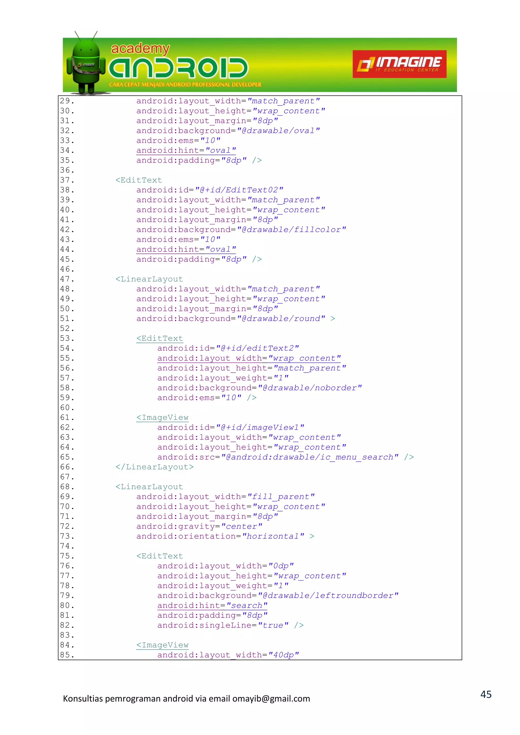This screenshot has height=735, width=520.
Task: Click the "CARA CEPAT MENJADI ANDROID" tagline
Action: 185,85
